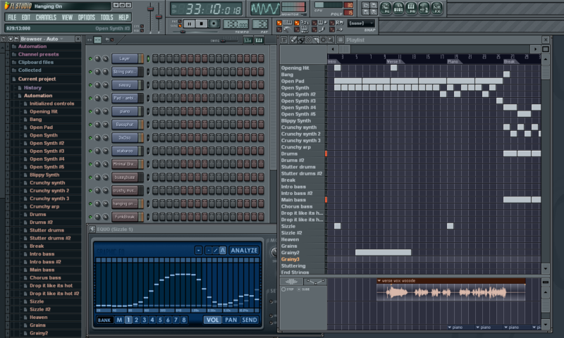Open the Mixer FX shortcut icon

438,8
